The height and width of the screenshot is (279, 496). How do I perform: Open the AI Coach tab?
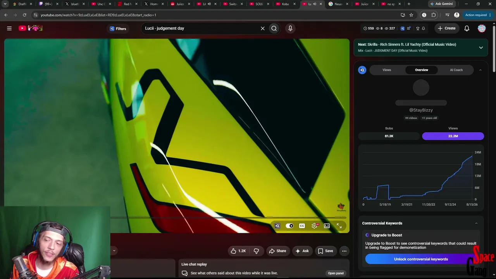[456, 70]
